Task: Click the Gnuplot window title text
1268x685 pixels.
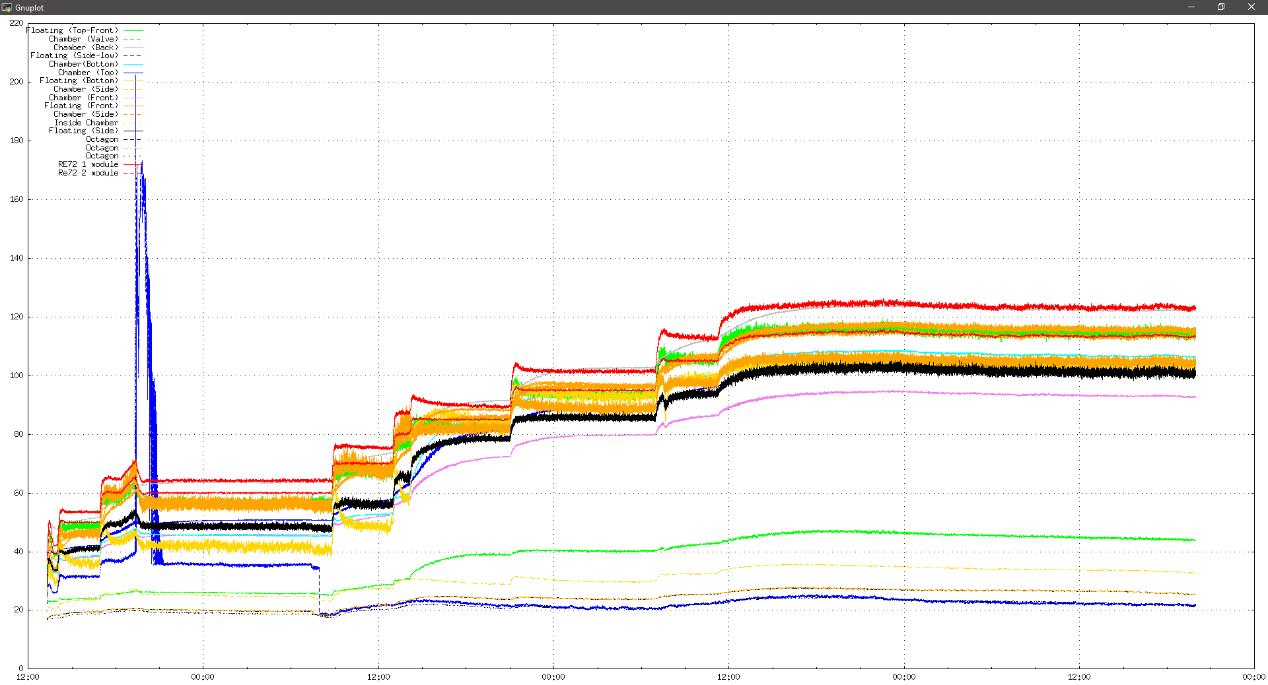Action: coord(30,8)
